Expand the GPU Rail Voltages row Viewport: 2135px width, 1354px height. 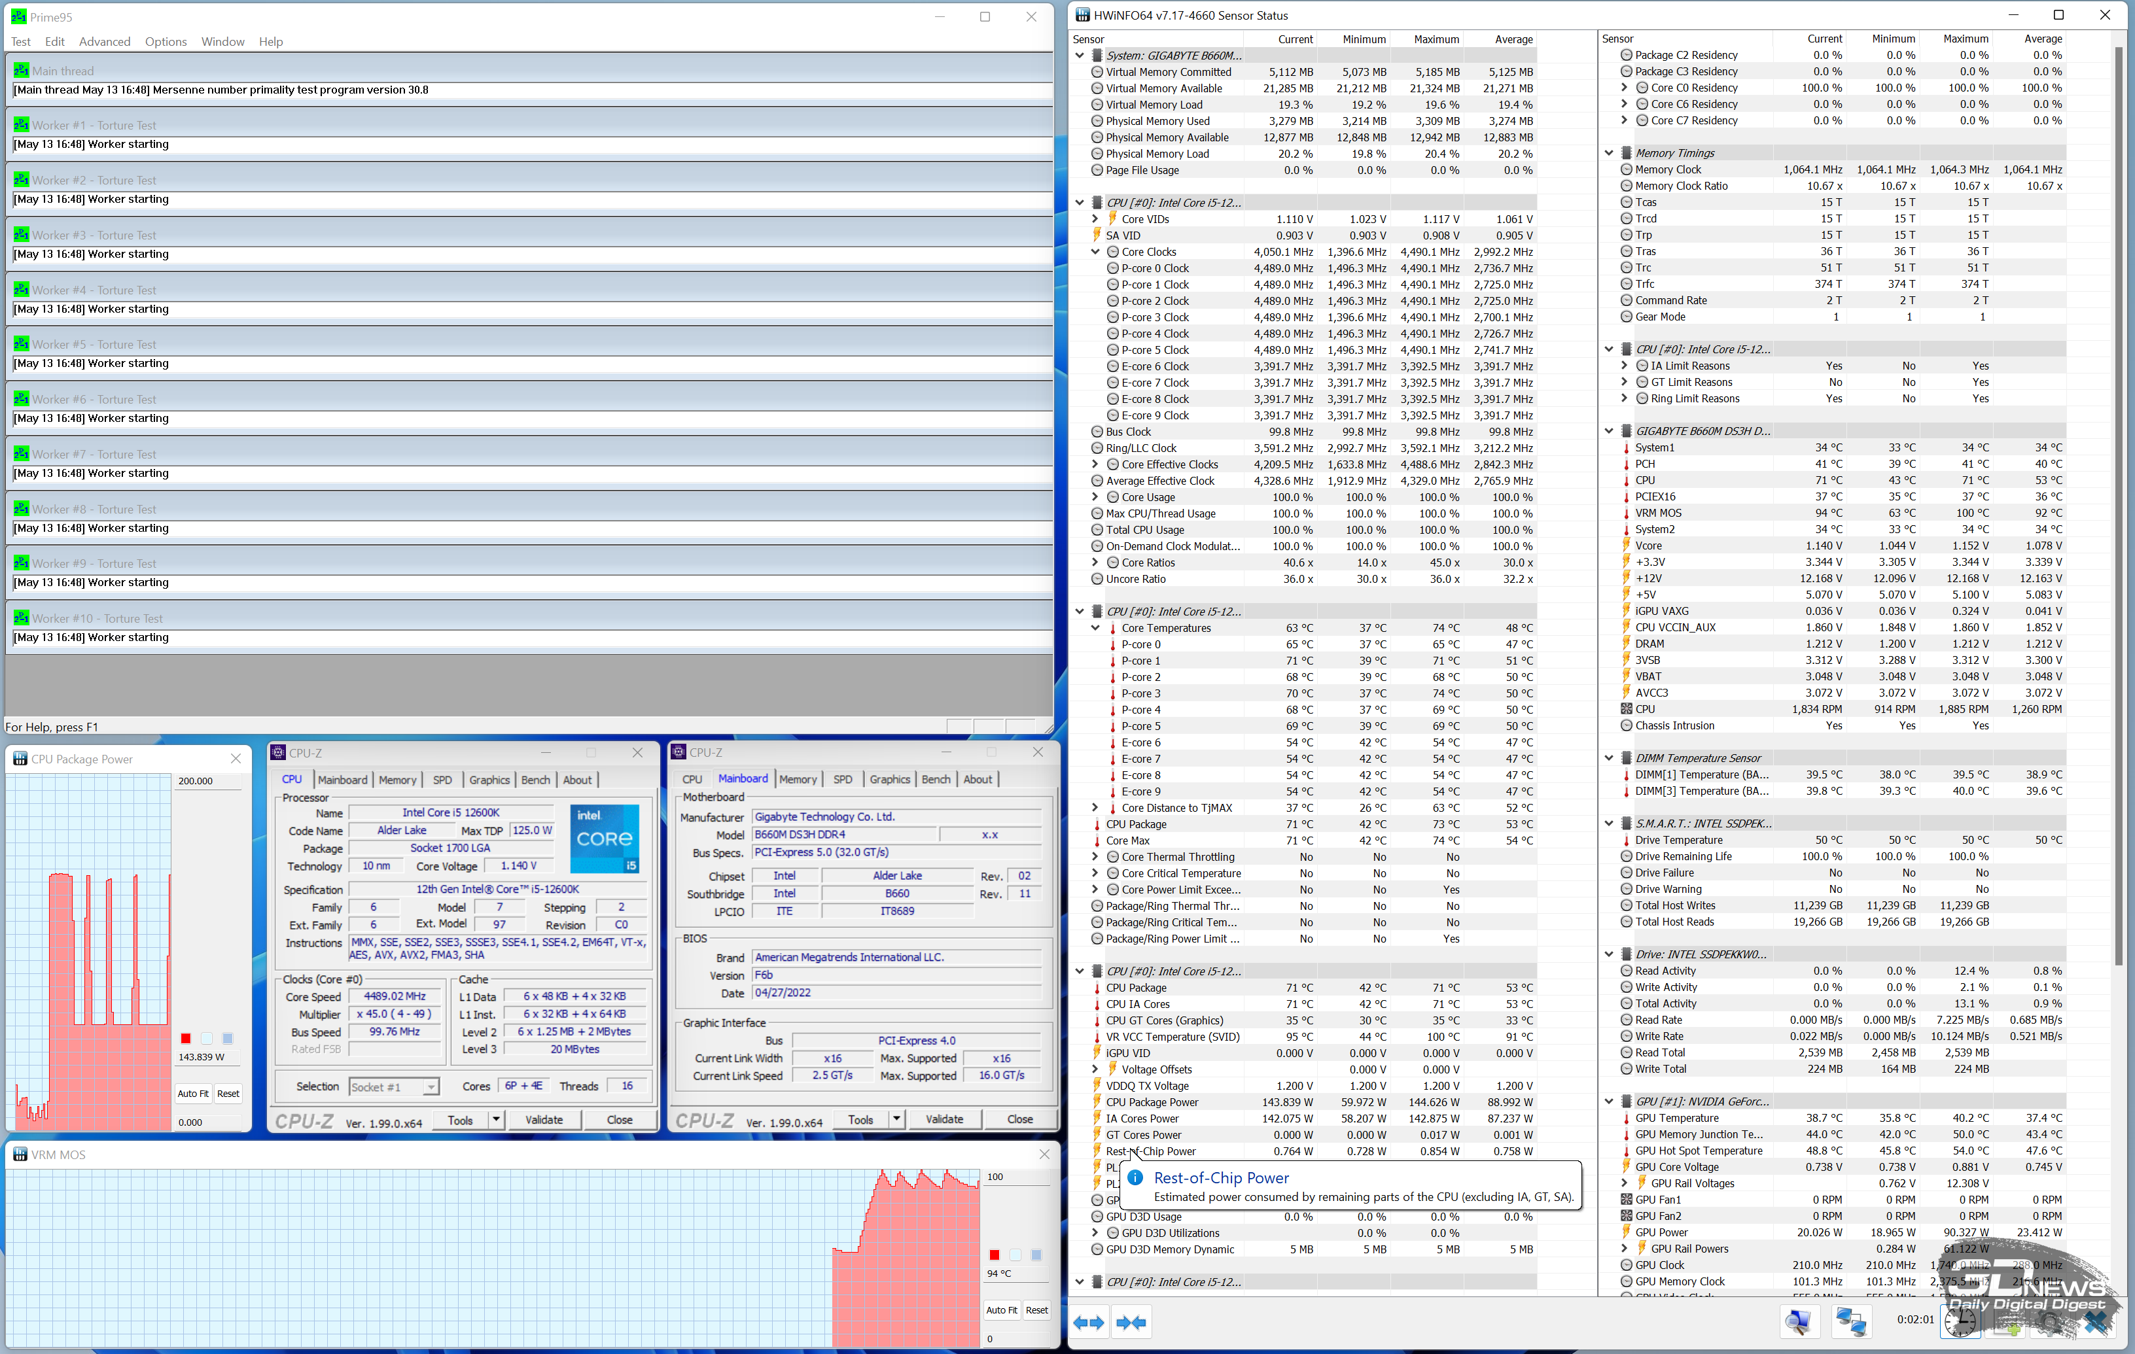click(x=1624, y=1183)
